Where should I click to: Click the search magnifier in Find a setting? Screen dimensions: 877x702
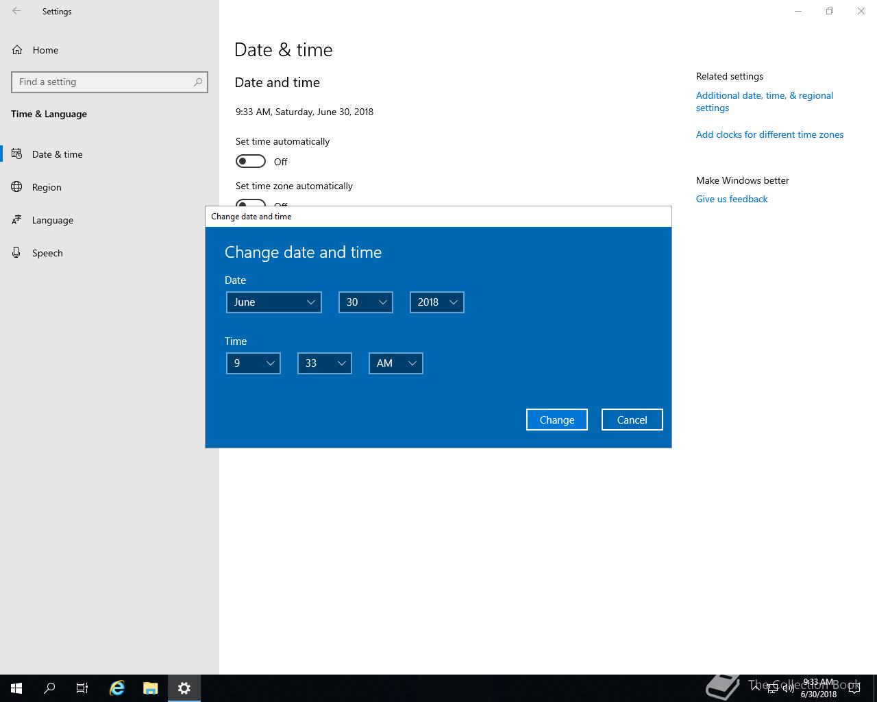(198, 82)
